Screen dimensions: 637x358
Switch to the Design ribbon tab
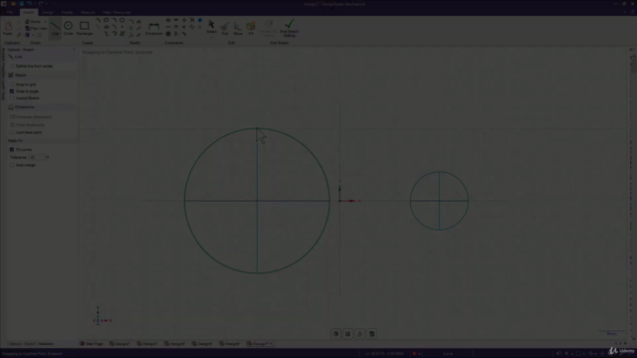(48, 13)
